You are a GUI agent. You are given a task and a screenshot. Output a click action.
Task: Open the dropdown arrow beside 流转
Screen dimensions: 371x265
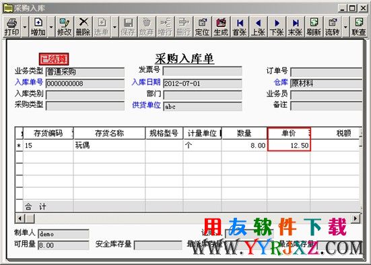coord(345,27)
